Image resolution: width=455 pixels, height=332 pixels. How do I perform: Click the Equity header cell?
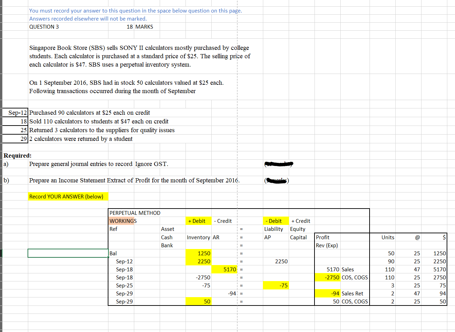[298, 229]
